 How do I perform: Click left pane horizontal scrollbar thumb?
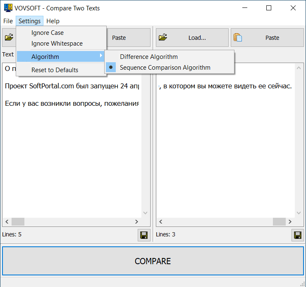pyautogui.click(x=18, y=221)
